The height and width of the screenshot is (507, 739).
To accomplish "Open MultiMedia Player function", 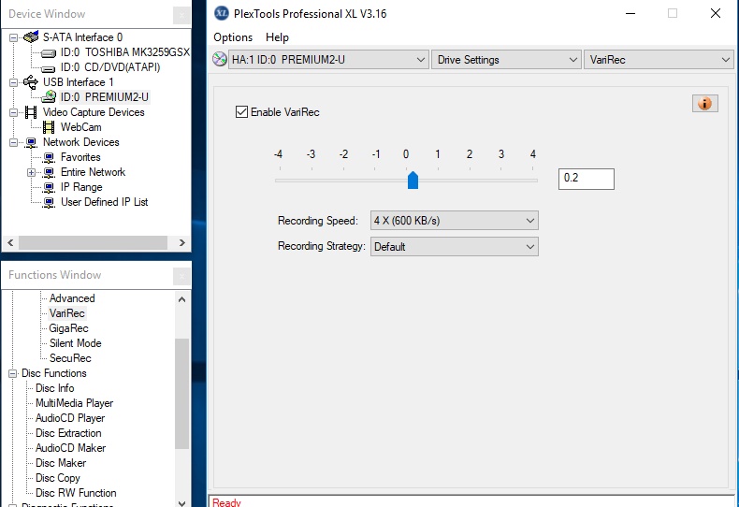I will [x=75, y=403].
